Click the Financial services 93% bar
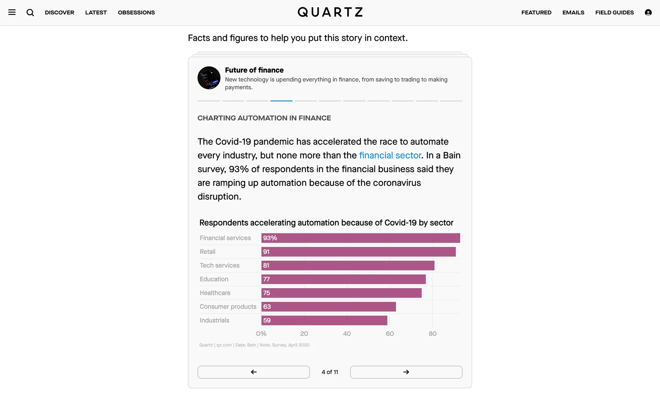The height and width of the screenshot is (412, 660). tap(361, 238)
